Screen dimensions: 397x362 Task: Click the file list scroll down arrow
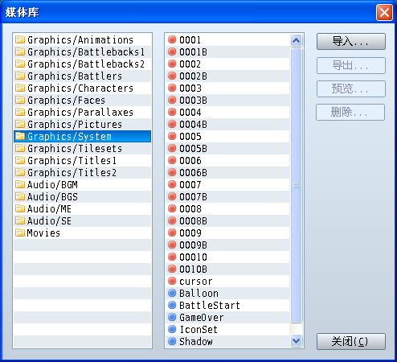click(x=296, y=341)
